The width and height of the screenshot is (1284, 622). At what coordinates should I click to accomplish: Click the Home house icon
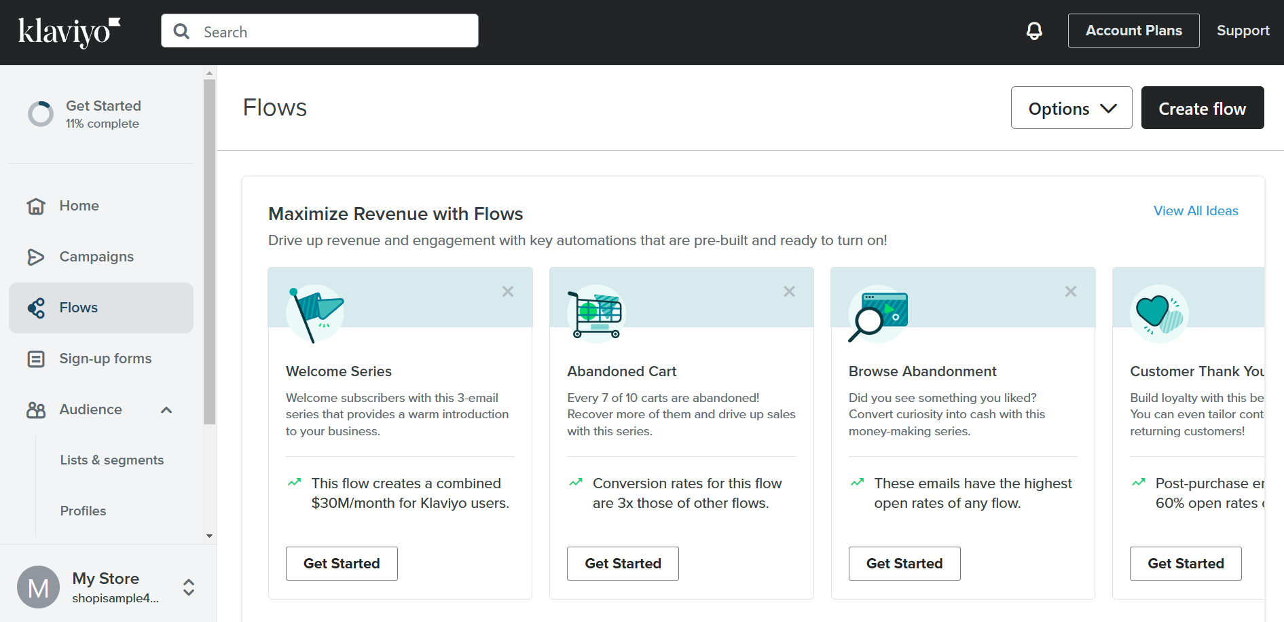tap(36, 206)
